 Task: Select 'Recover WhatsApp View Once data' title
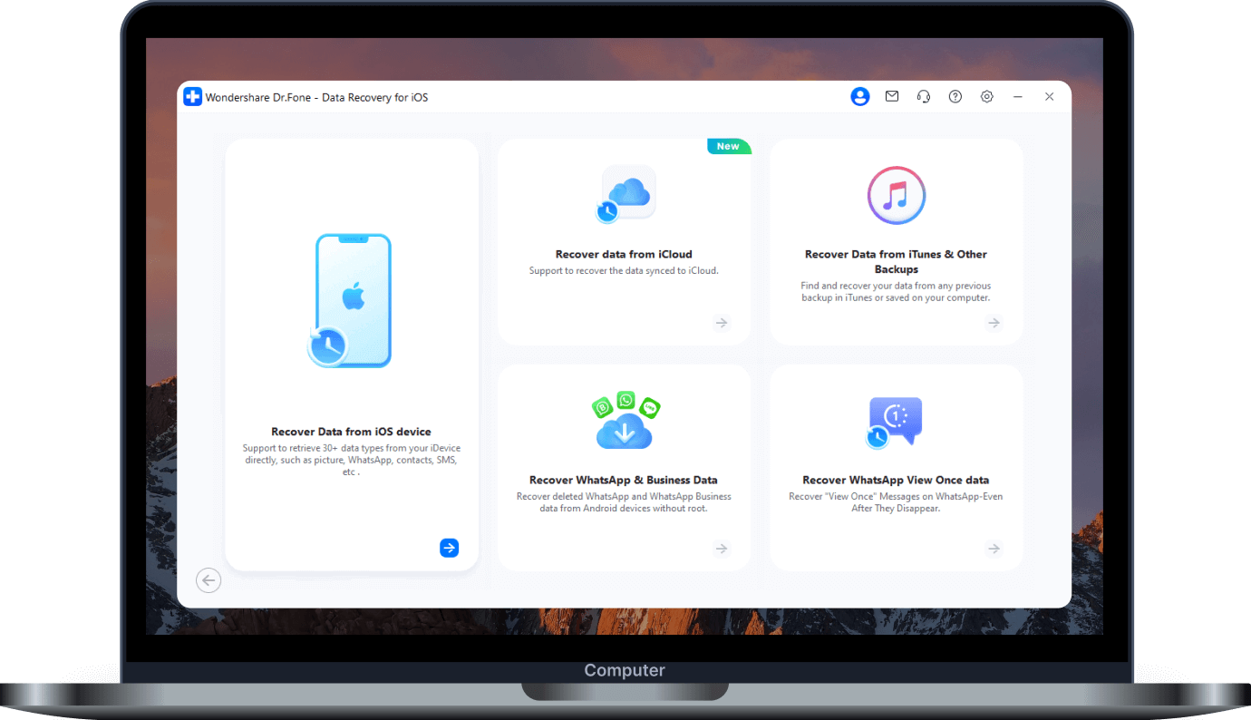896,480
